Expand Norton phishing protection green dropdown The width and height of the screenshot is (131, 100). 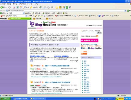31,18
